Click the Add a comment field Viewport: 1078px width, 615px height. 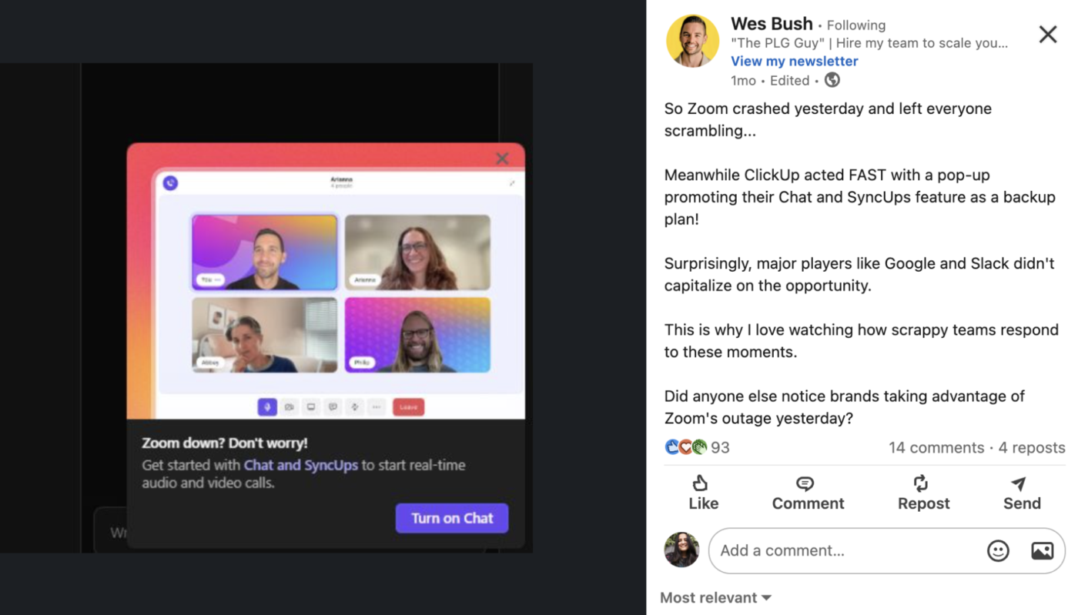[x=886, y=550]
